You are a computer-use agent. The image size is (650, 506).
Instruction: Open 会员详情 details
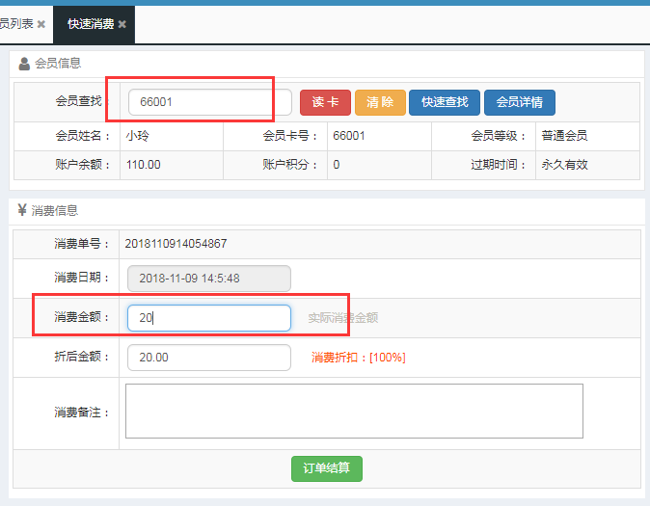coord(520,102)
